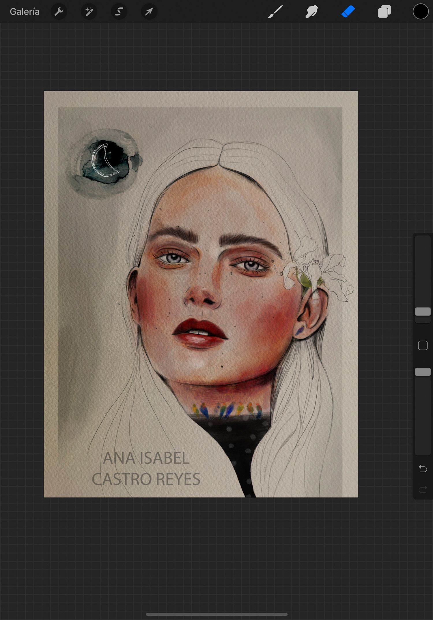Select the Paint brush tool
The image size is (433, 620).
click(x=275, y=12)
